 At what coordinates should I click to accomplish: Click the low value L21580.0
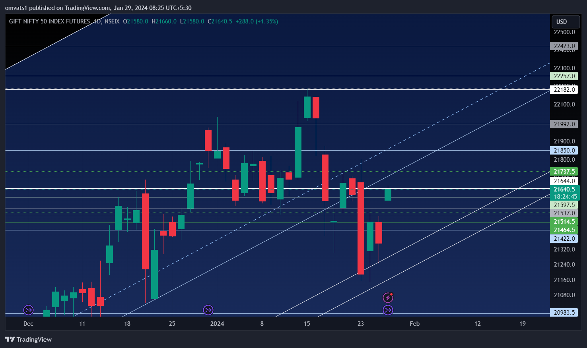192,21
